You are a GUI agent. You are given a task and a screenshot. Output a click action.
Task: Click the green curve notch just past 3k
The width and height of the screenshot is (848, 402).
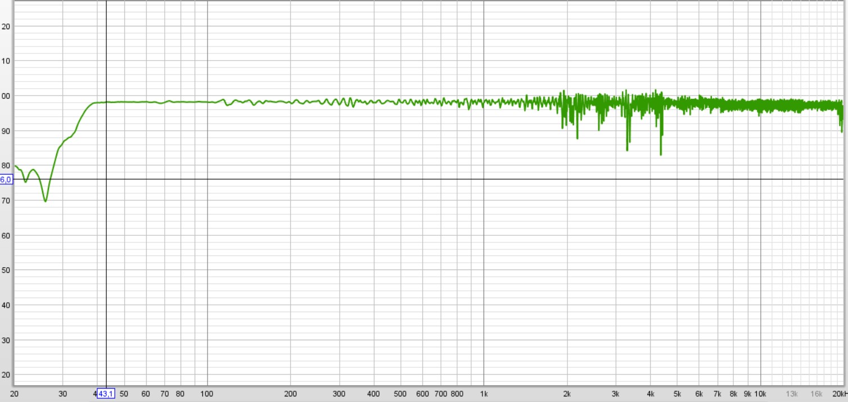pos(627,149)
